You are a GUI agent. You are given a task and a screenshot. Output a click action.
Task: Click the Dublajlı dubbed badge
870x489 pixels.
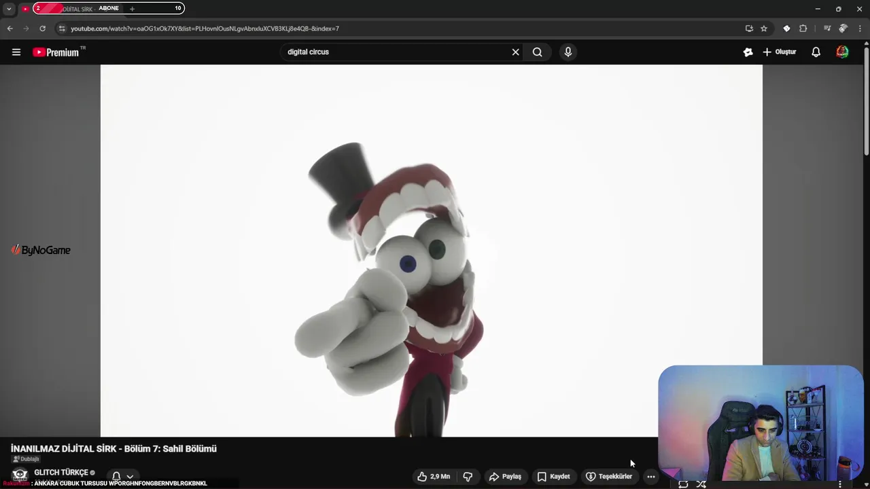(x=27, y=459)
